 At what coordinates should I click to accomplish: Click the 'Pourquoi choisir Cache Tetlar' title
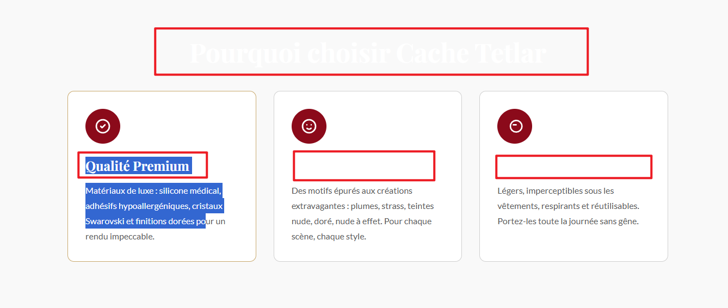(368, 53)
